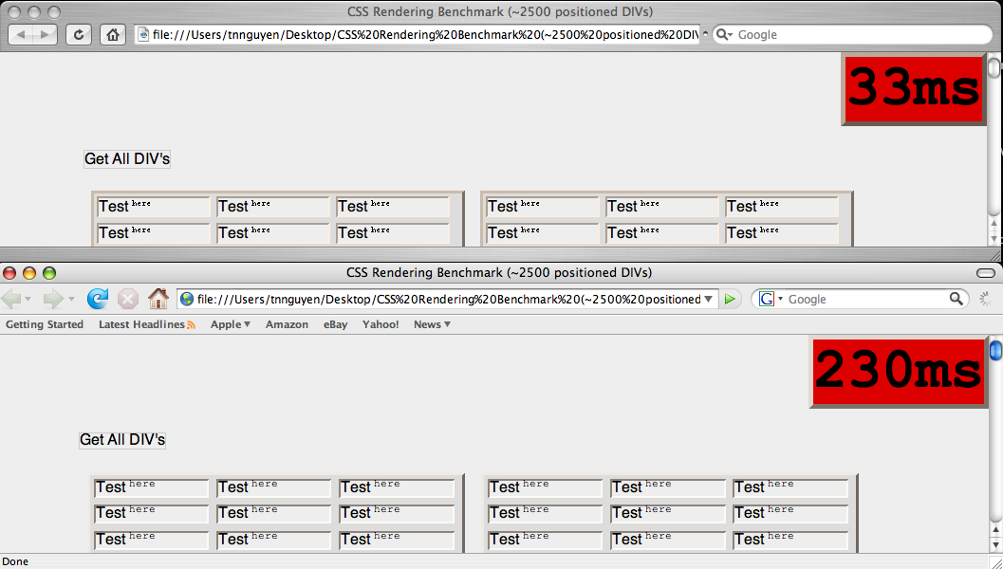Viewport: 1003px width, 569px height.
Task: Click the Firefox search magnifier icon
Action: (956, 299)
